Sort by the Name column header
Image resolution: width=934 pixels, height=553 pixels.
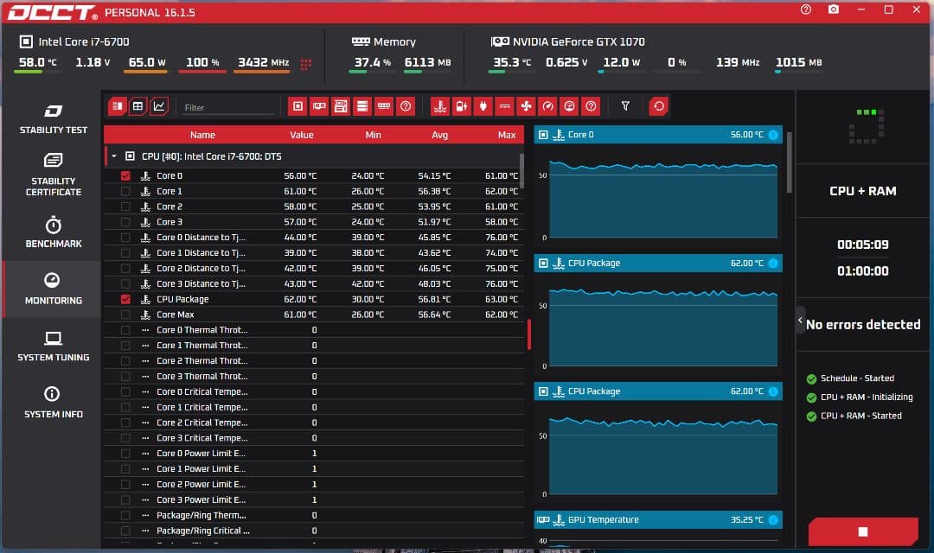pos(202,135)
